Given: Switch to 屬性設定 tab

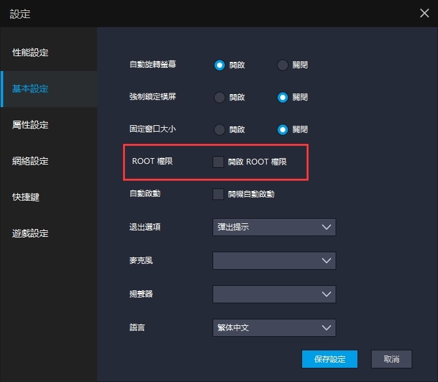Looking at the screenshot, I should [30, 125].
